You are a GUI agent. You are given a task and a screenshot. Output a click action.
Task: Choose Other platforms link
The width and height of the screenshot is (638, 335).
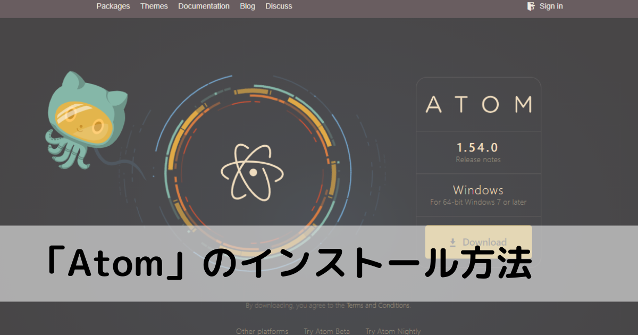click(262, 331)
